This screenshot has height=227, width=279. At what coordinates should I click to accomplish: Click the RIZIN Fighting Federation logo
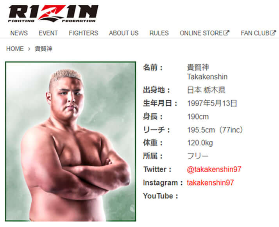pyautogui.click(x=53, y=14)
